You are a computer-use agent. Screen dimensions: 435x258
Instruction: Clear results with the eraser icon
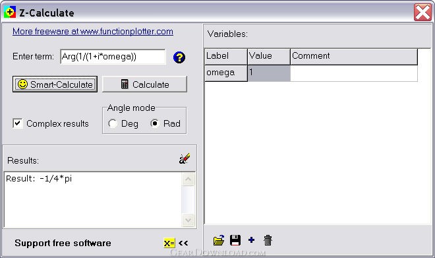tap(185, 158)
